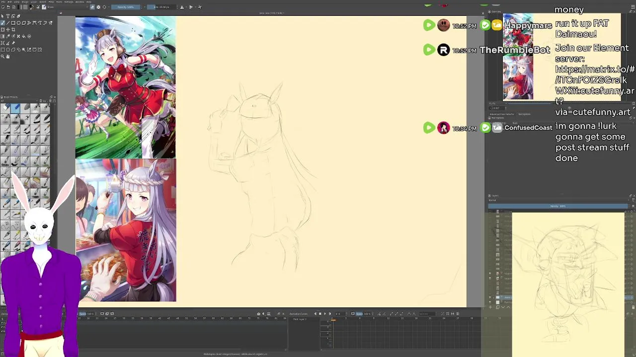The width and height of the screenshot is (636, 357).
Task: Click the Open document toolbar icon
Action: tap(8, 7)
